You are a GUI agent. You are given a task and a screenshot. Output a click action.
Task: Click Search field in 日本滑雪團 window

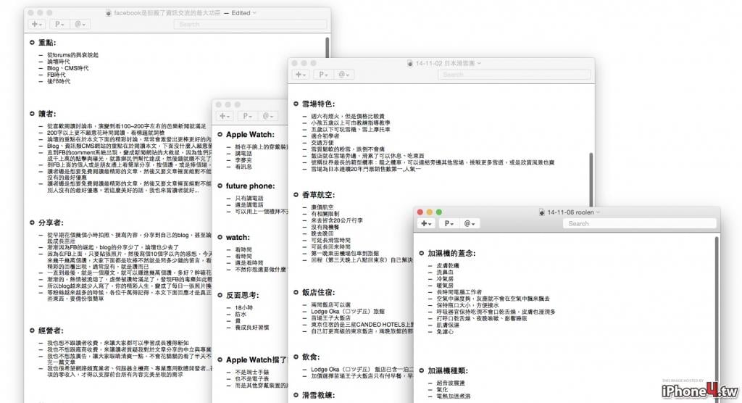point(514,75)
